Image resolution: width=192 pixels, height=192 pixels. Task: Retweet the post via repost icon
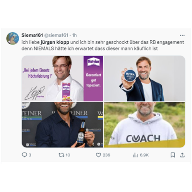(x=61, y=155)
